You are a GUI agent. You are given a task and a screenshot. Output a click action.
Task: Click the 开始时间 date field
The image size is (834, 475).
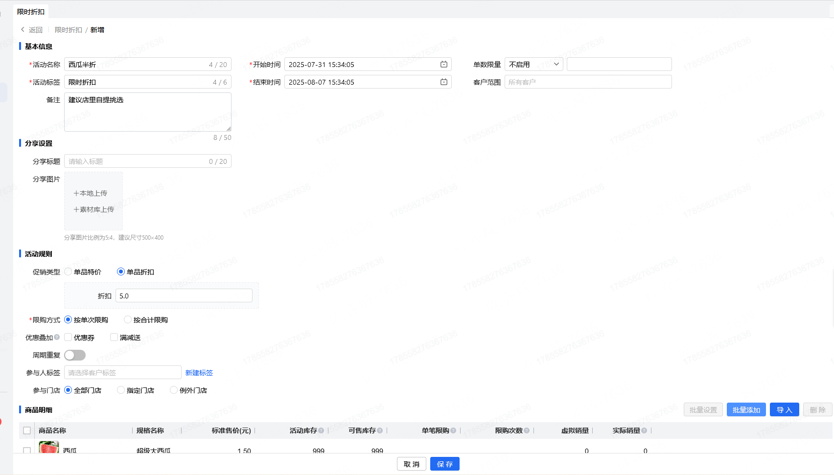368,64
